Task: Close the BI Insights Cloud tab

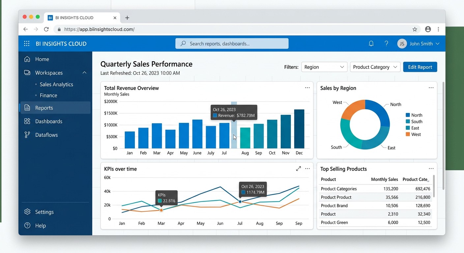Action: click(115, 18)
